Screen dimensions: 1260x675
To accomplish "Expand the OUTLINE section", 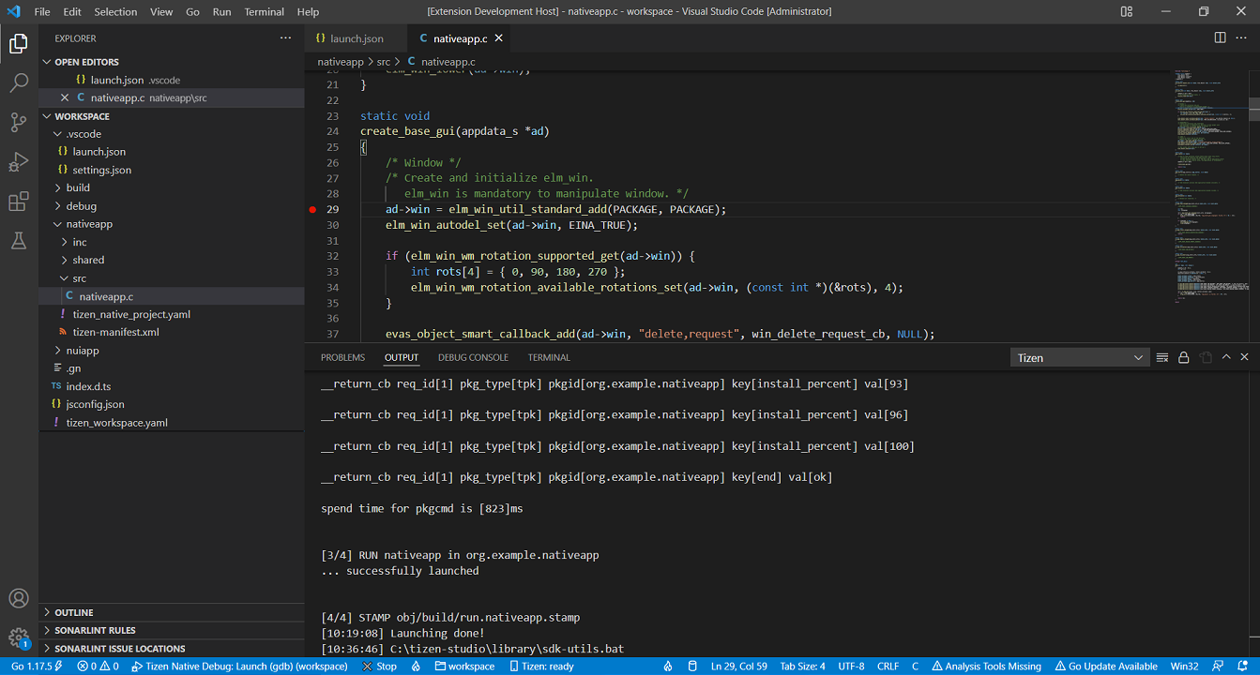I will coord(74,612).
